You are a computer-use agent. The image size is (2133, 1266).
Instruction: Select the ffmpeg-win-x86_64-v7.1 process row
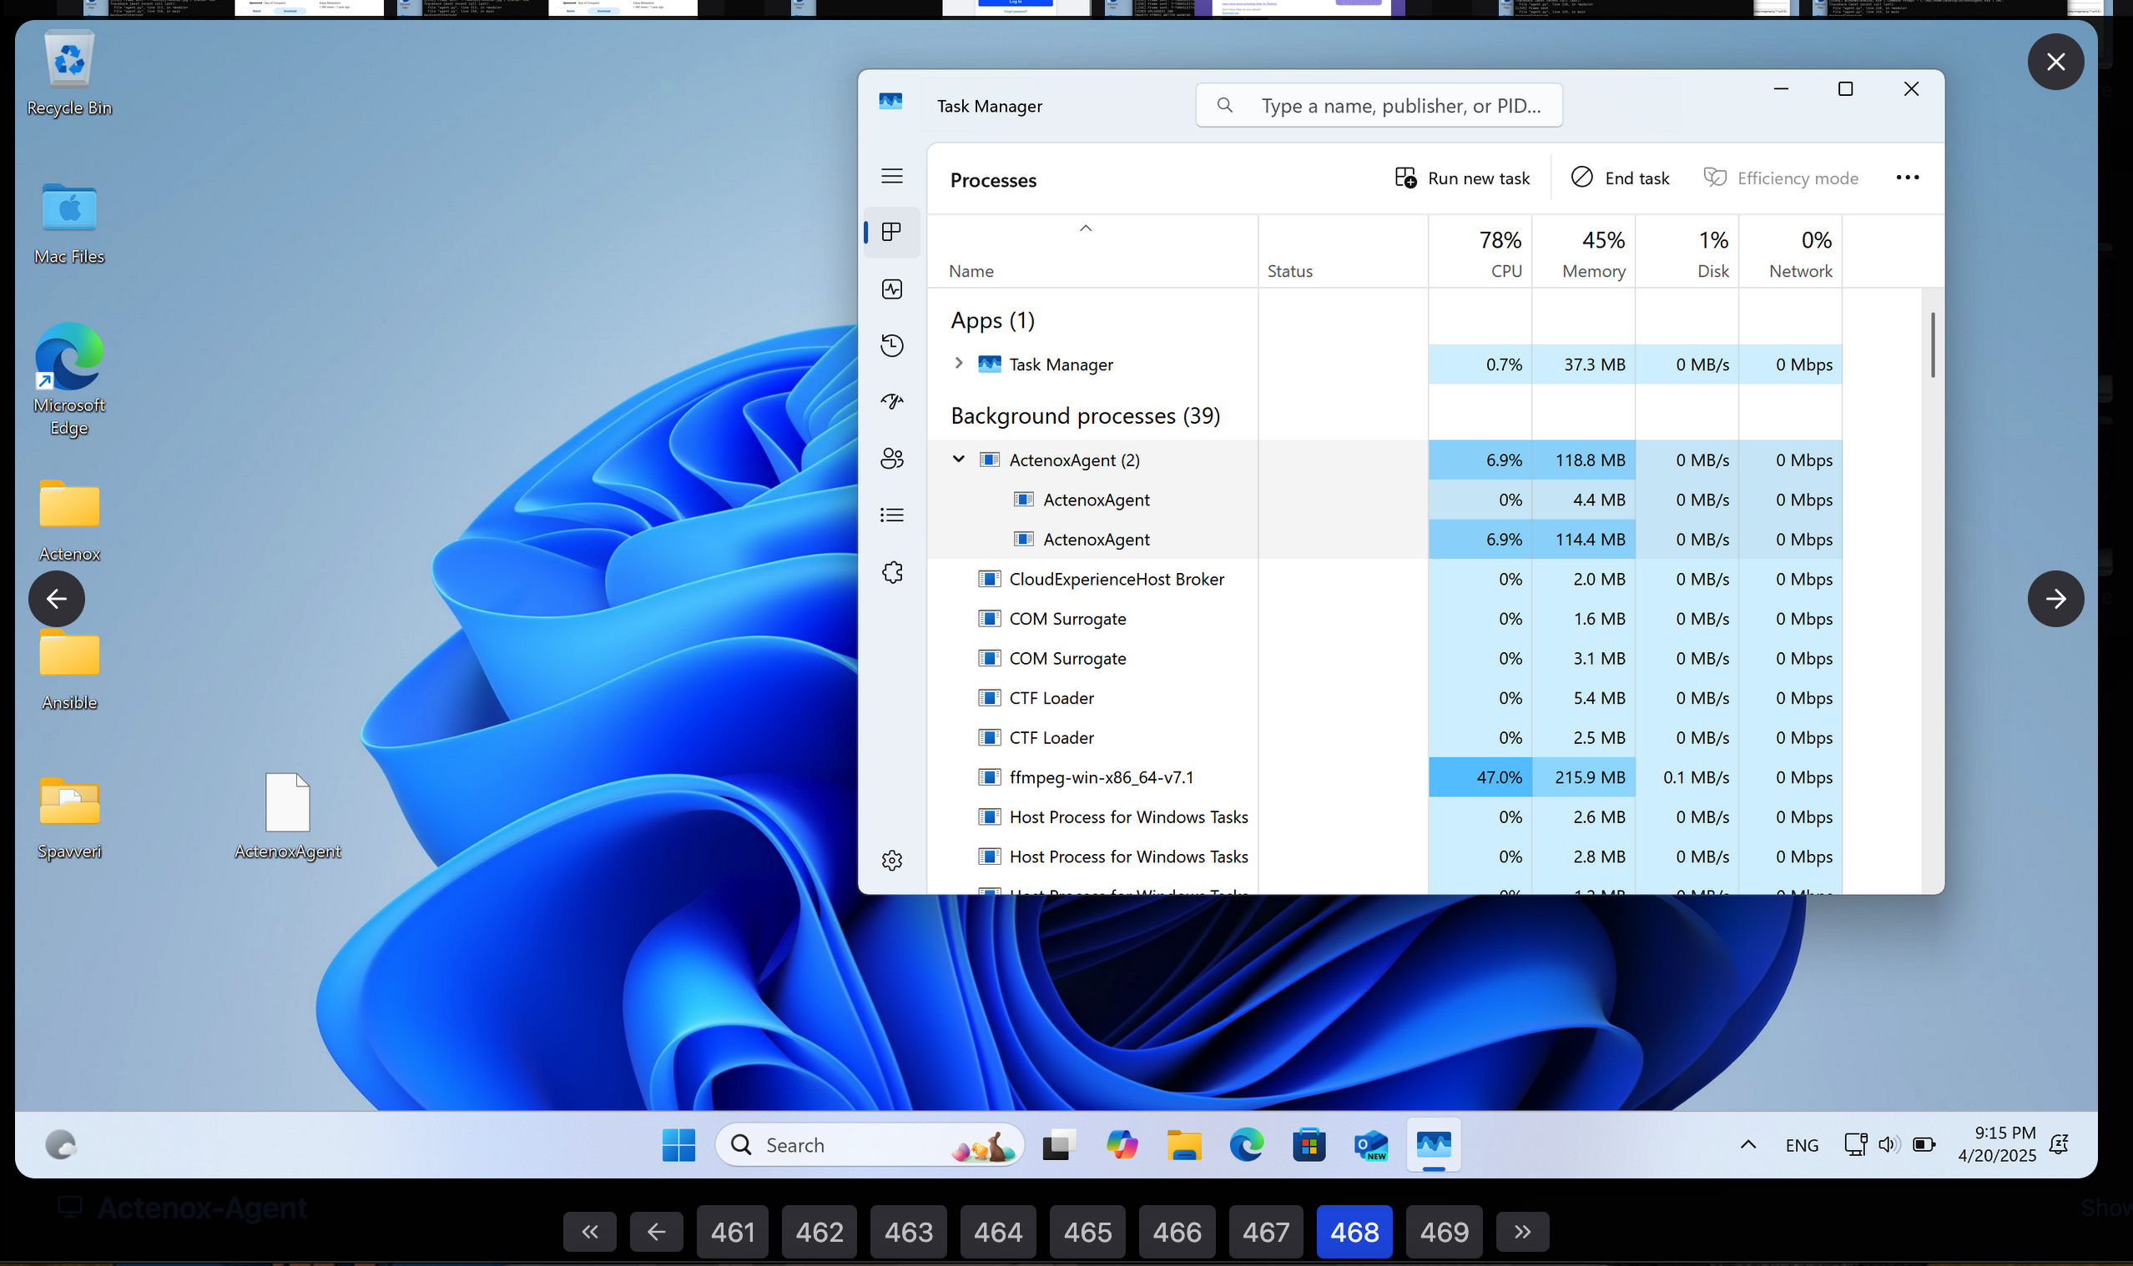tap(1101, 777)
